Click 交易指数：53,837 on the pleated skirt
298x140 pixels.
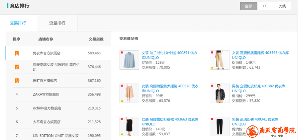(156, 134)
